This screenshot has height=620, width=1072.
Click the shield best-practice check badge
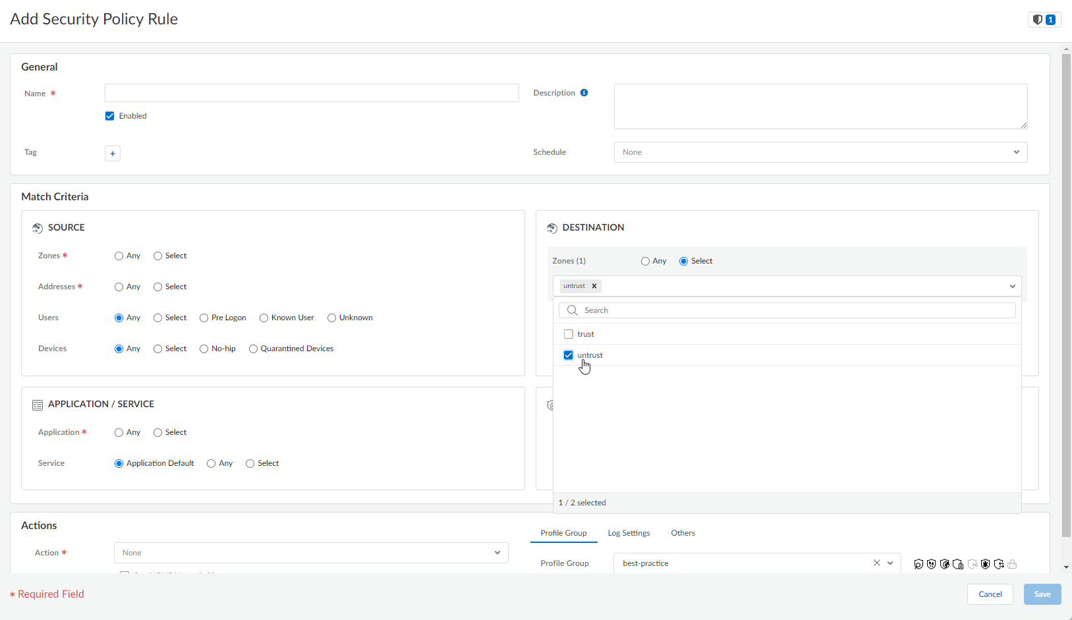[1044, 20]
